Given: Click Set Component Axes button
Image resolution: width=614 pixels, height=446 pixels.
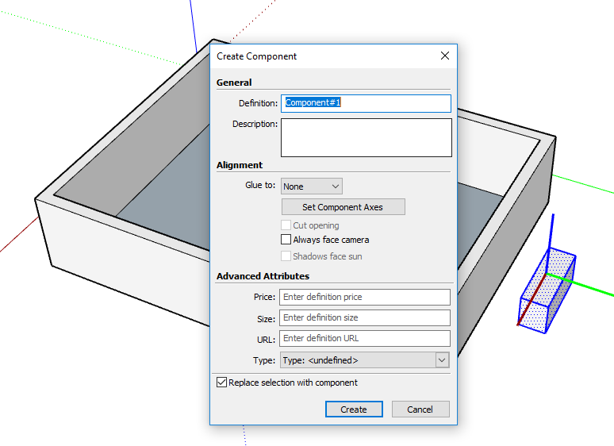Looking at the screenshot, I should pyautogui.click(x=343, y=207).
